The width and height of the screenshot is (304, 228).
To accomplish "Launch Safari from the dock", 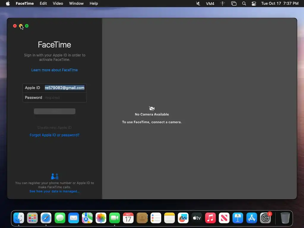I will [x=46, y=218].
